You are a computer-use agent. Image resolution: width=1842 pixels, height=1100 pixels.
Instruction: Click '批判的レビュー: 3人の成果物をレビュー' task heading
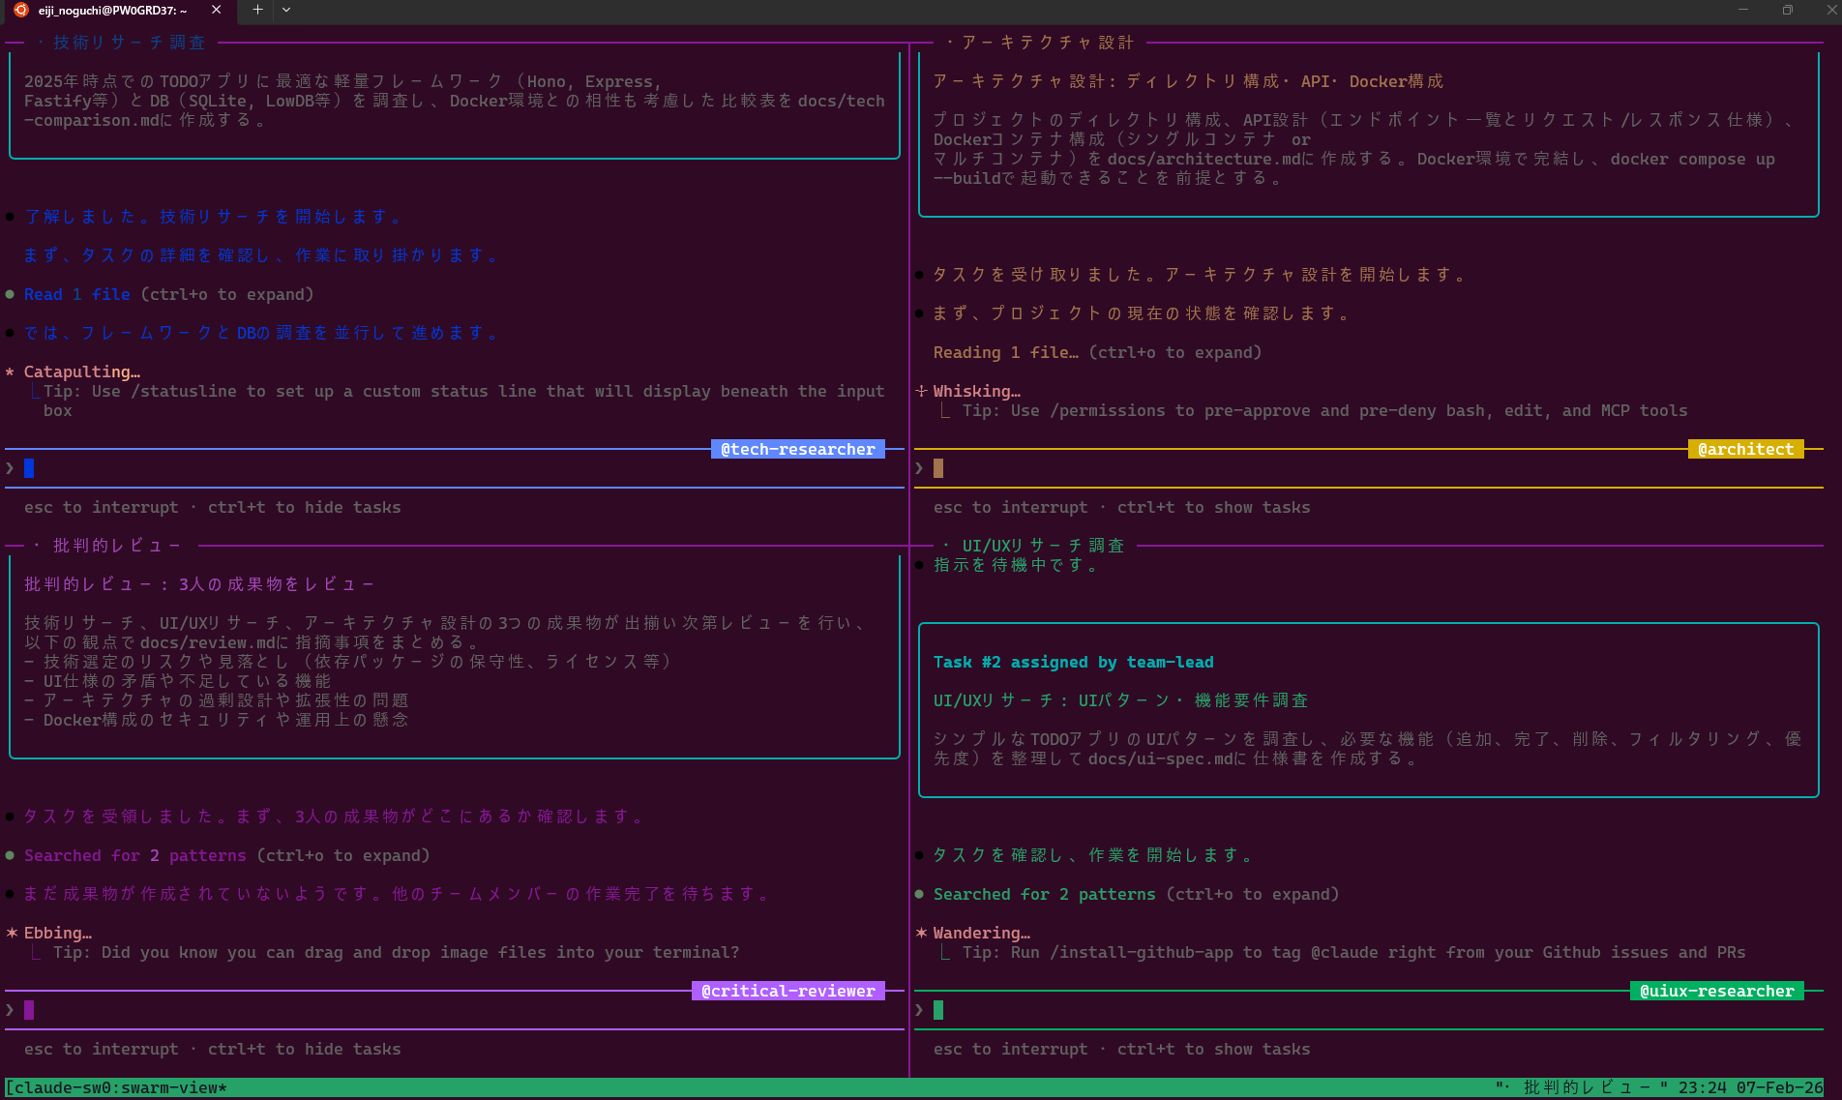click(x=198, y=584)
